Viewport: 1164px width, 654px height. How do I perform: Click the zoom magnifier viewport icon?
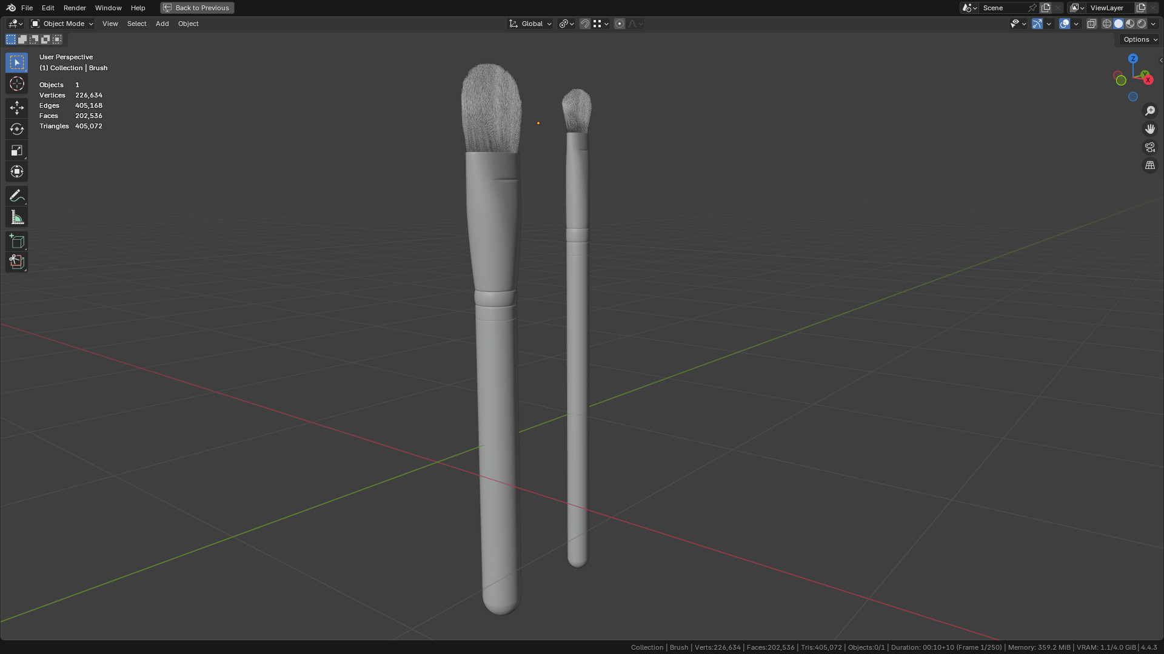1150,111
